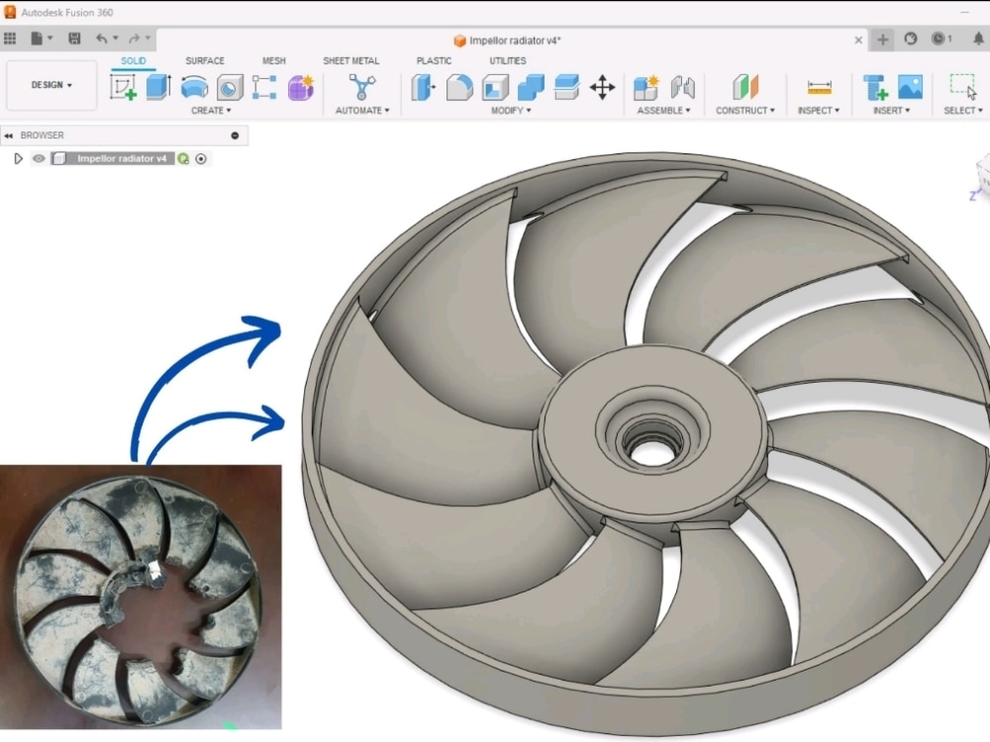This screenshot has width=990, height=742.
Task: Toggle visibility of Impellor radiator v4
Action: click(39, 159)
